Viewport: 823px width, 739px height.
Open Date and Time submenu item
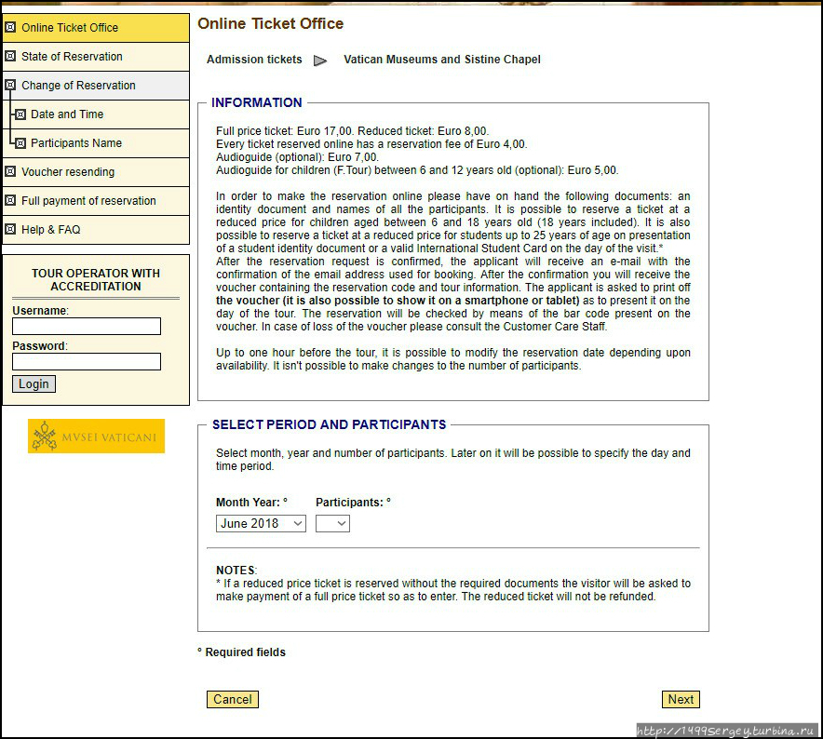(x=96, y=114)
